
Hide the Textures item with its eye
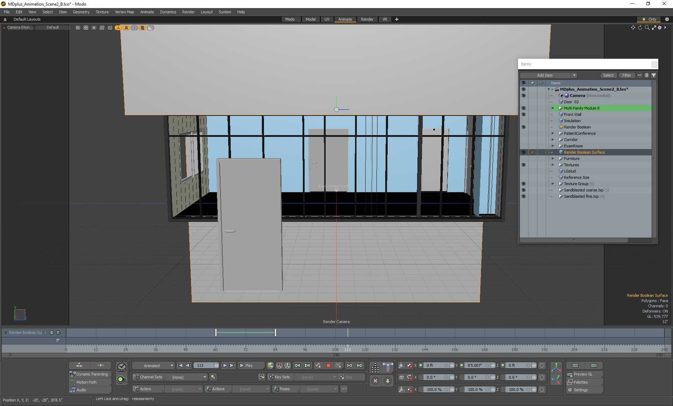[523, 165]
